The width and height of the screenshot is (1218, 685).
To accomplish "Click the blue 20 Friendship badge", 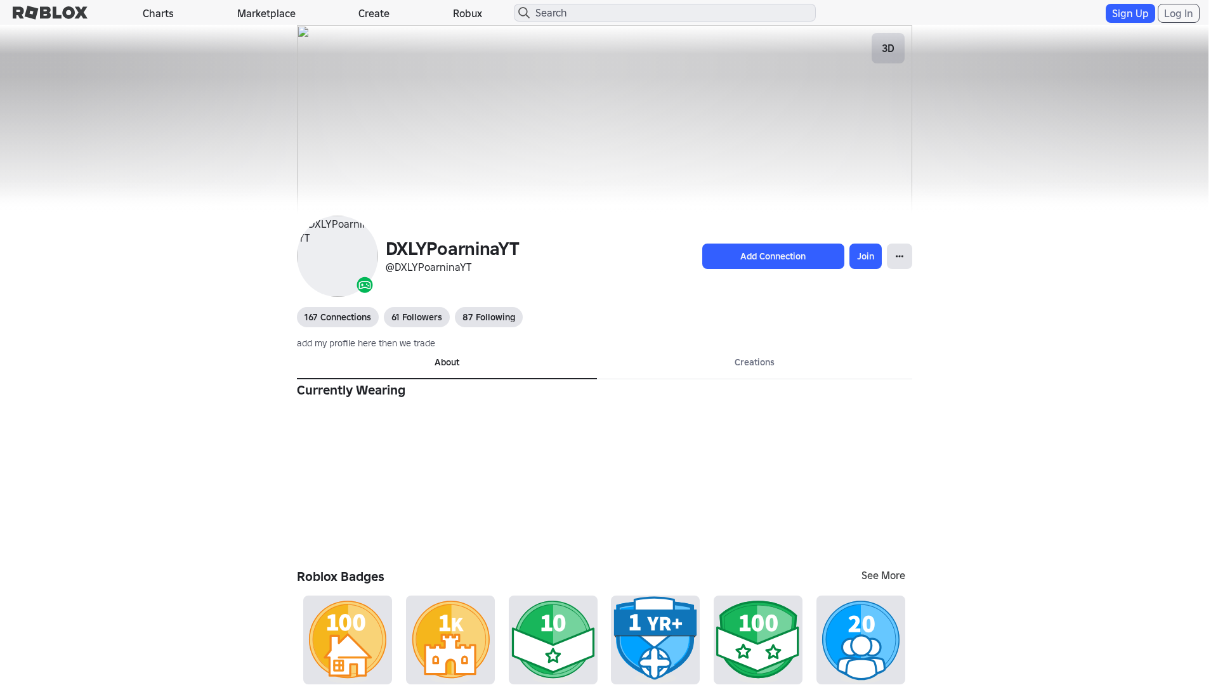I will 860,639.
